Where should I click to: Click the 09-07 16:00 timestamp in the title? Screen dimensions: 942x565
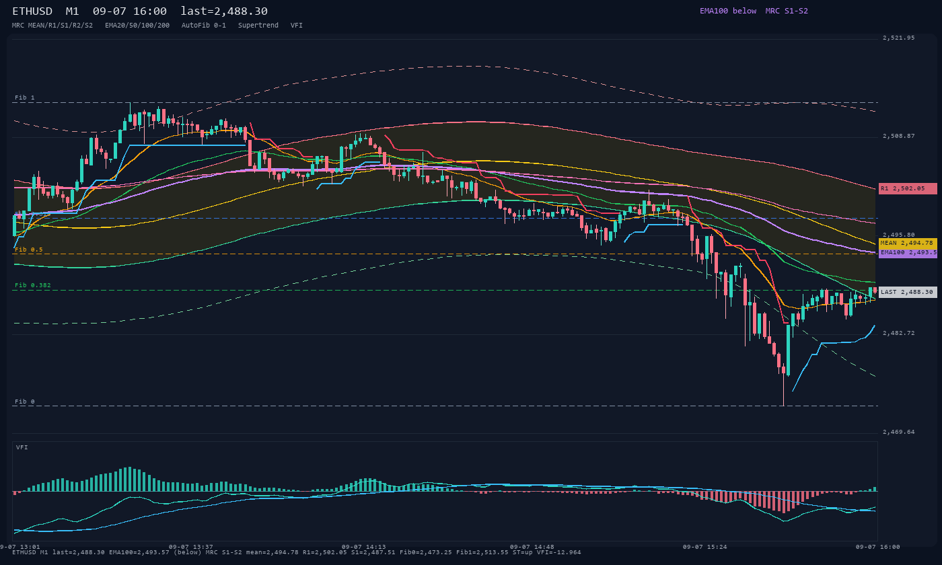point(130,11)
